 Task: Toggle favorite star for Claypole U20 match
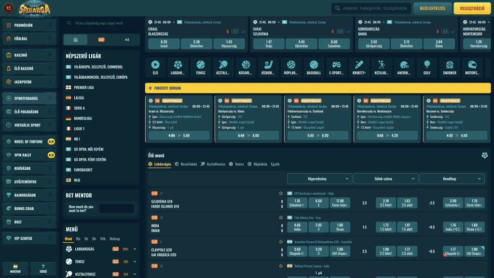coord(281,241)
